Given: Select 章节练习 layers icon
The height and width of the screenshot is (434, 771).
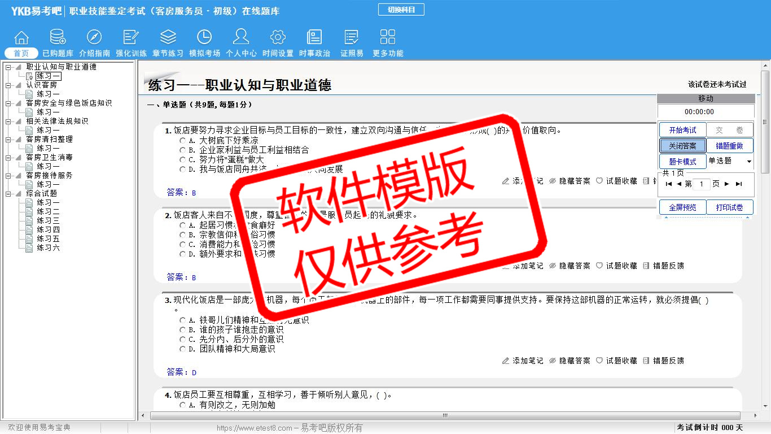Looking at the screenshot, I should point(168,38).
